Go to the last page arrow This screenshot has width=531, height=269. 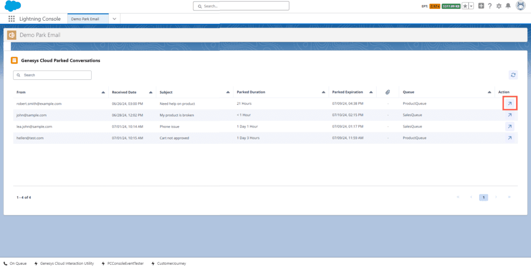[x=509, y=197]
